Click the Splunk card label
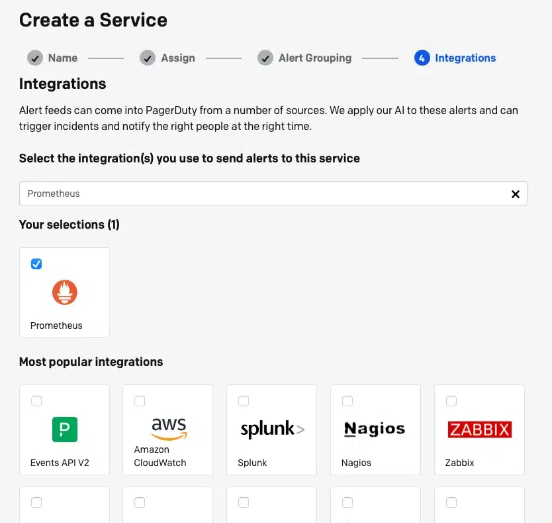Screen dimensions: 552x523 252,463
